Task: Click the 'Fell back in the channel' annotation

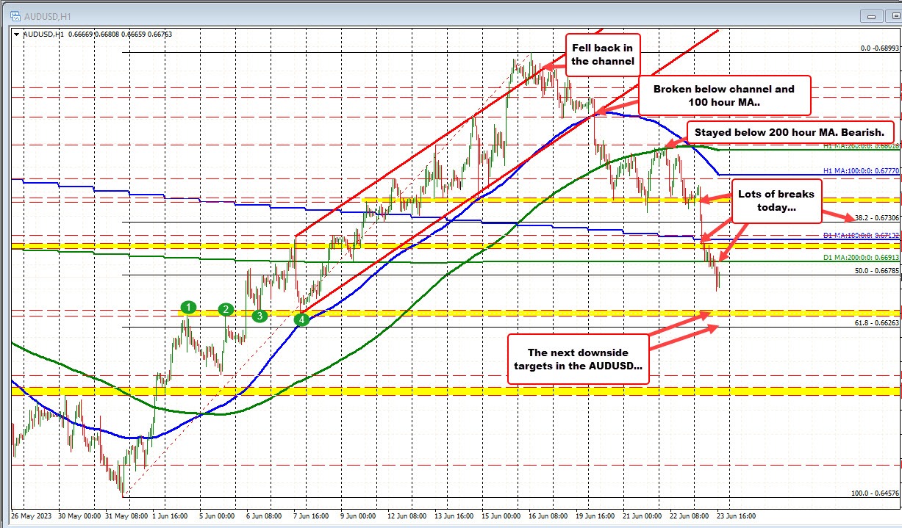Action: pos(602,54)
